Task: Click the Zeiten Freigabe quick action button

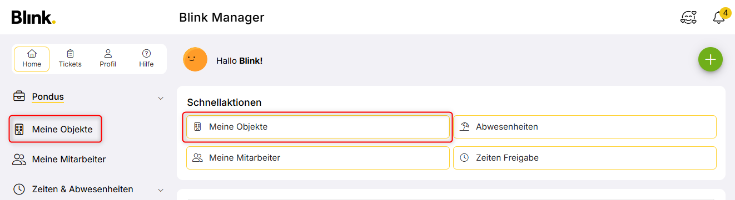Action: click(x=585, y=158)
